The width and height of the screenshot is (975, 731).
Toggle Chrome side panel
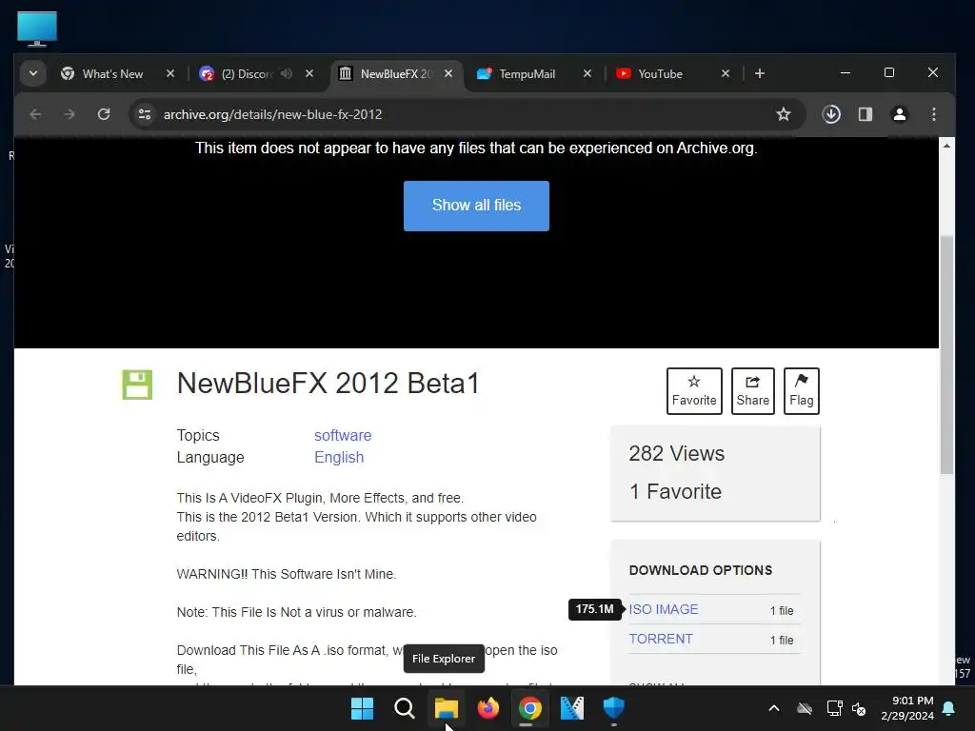pos(865,114)
